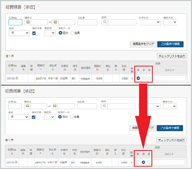
Task: Click upper この条件で検索 button
Action: [170, 44]
